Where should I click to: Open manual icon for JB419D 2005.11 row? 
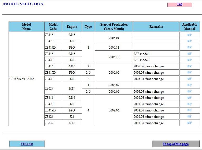click(x=190, y=47)
